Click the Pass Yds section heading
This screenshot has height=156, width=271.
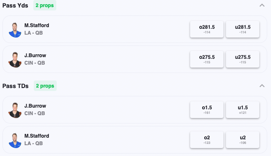pos(15,5)
